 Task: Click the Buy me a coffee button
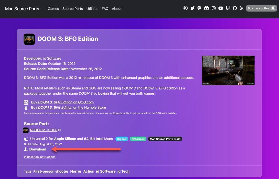(x=261, y=8)
